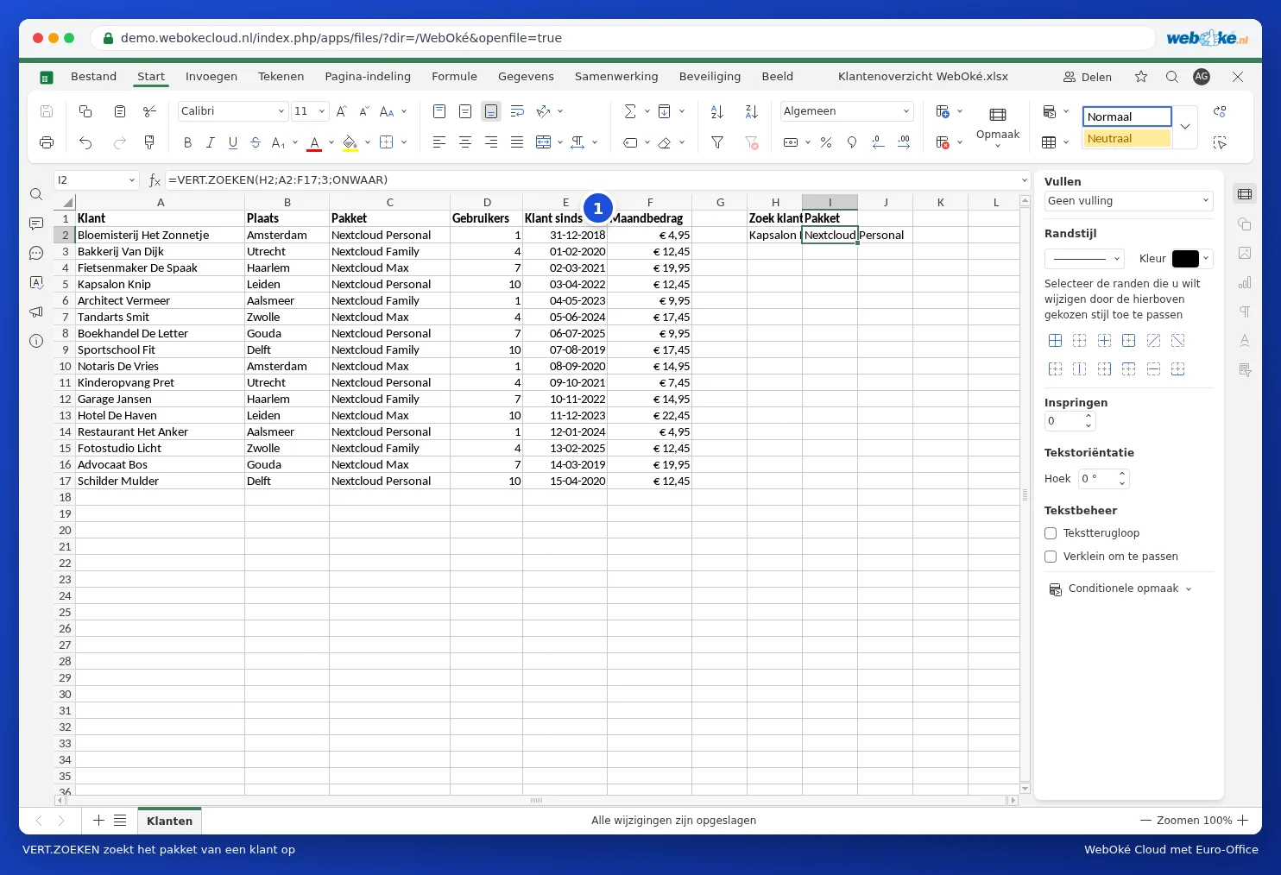Click the formula bar with VERT.ZOEKEN
The height and width of the screenshot is (875, 1281).
point(591,180)
